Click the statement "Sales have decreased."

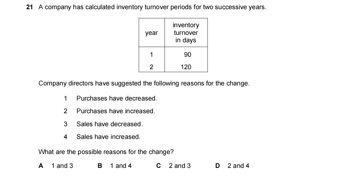coord(109,124)
